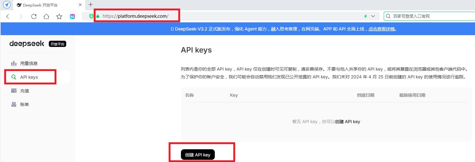This screenshot has width=475, height=162.
Task: Click the Key column header
Action: point(234,95)
